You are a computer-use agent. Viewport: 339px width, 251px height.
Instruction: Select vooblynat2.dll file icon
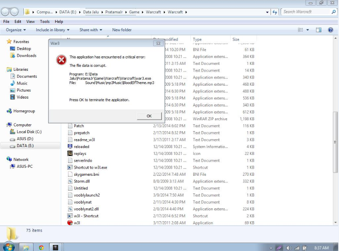[x=70, y=209]
